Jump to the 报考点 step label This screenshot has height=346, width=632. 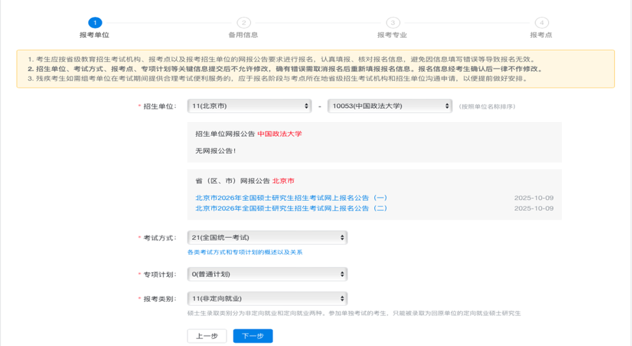coord(541,35)
